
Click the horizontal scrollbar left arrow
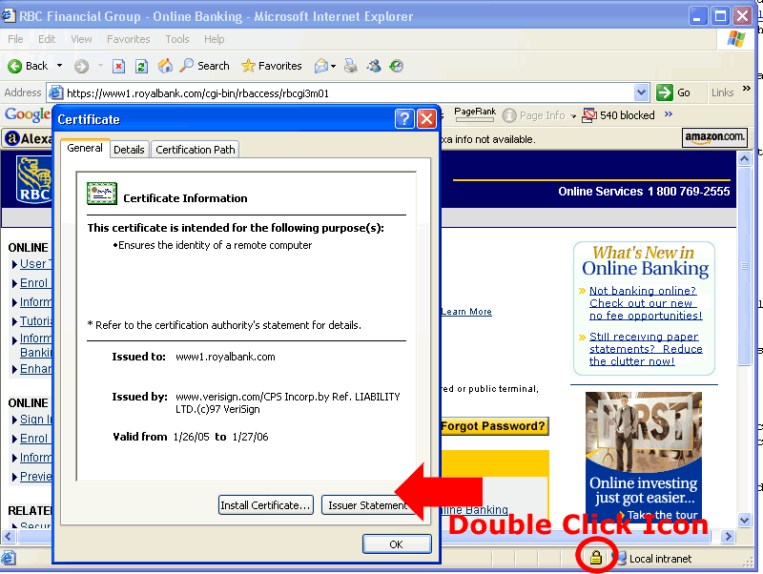[x=9, y=536]
